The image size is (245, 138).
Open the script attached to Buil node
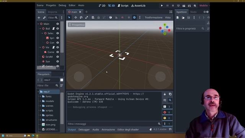tap(54, 28)
